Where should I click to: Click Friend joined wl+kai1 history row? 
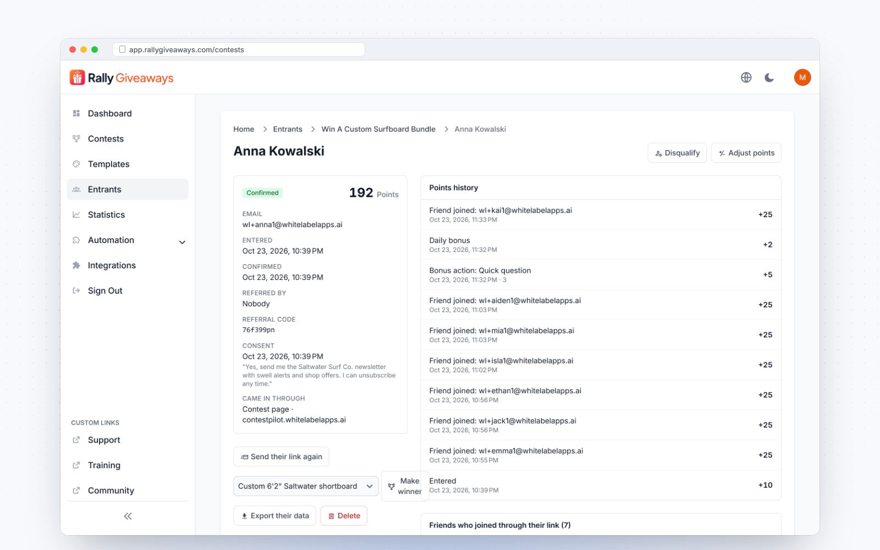click(601, 215)
